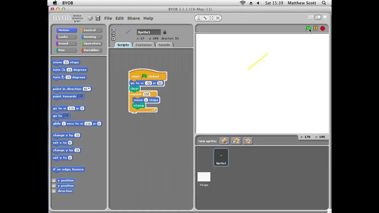Open the Edit menu
This screenshot has width=379, height=213.
120,18
